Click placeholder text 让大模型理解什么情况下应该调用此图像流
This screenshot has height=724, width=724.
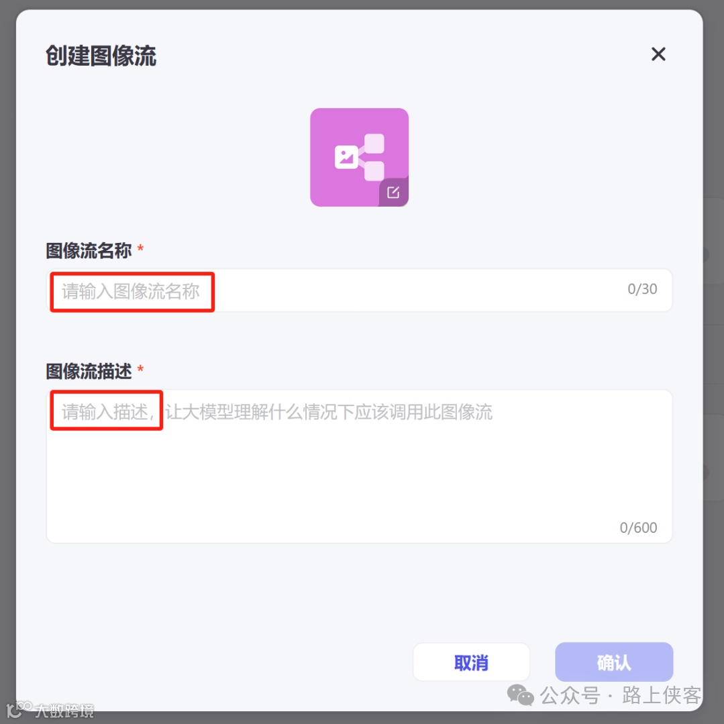[329, 412]
